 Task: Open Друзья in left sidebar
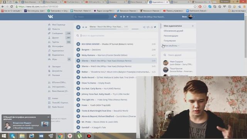[55, 38]
